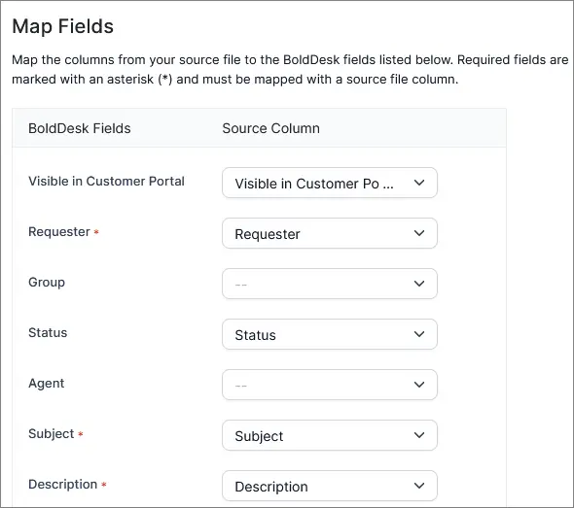Open the Visible in Customer Portal source dropdown
Screen dimensions: 574x508
coord(330,183)
